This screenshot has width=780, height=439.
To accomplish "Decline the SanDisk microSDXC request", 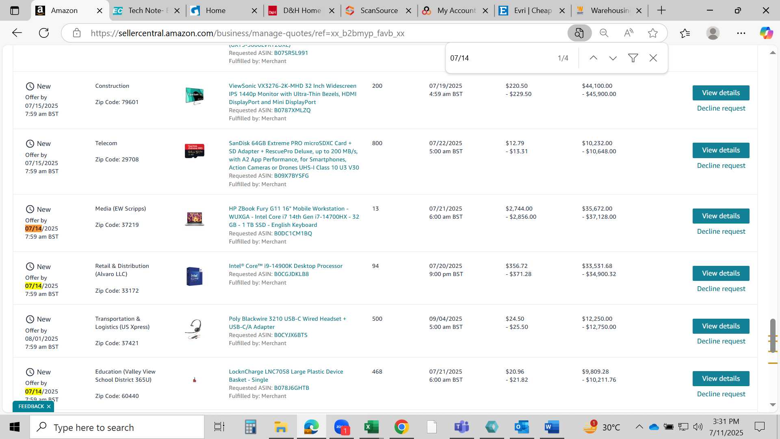I will 721,165.
